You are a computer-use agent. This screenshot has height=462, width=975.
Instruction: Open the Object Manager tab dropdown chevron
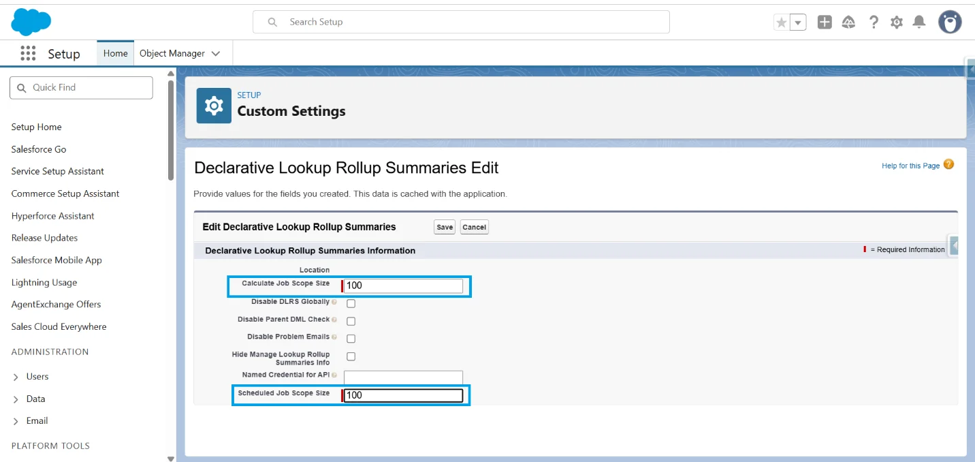(x=216, y=53)
